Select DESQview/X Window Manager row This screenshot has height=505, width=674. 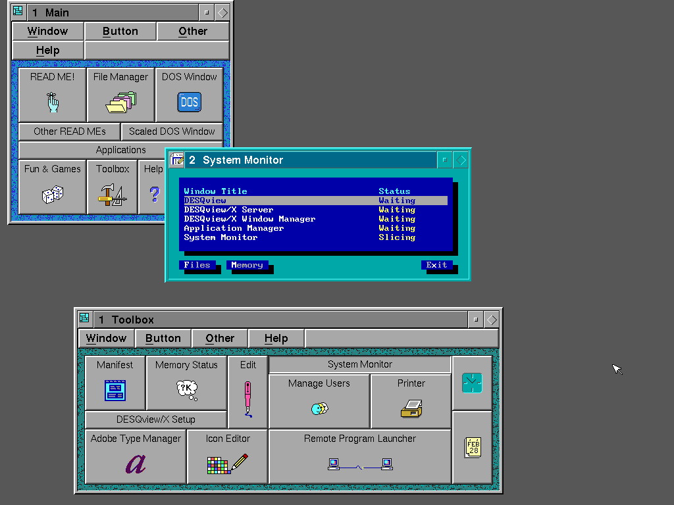pyautogui.click(x=315, y=219)
